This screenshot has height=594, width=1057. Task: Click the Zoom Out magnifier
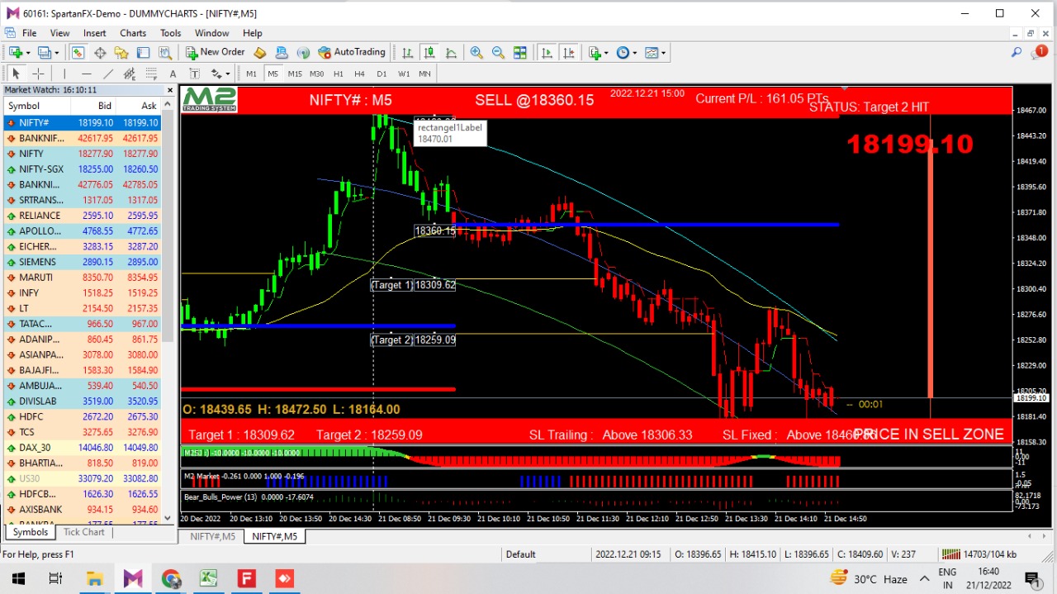point(498,52)
